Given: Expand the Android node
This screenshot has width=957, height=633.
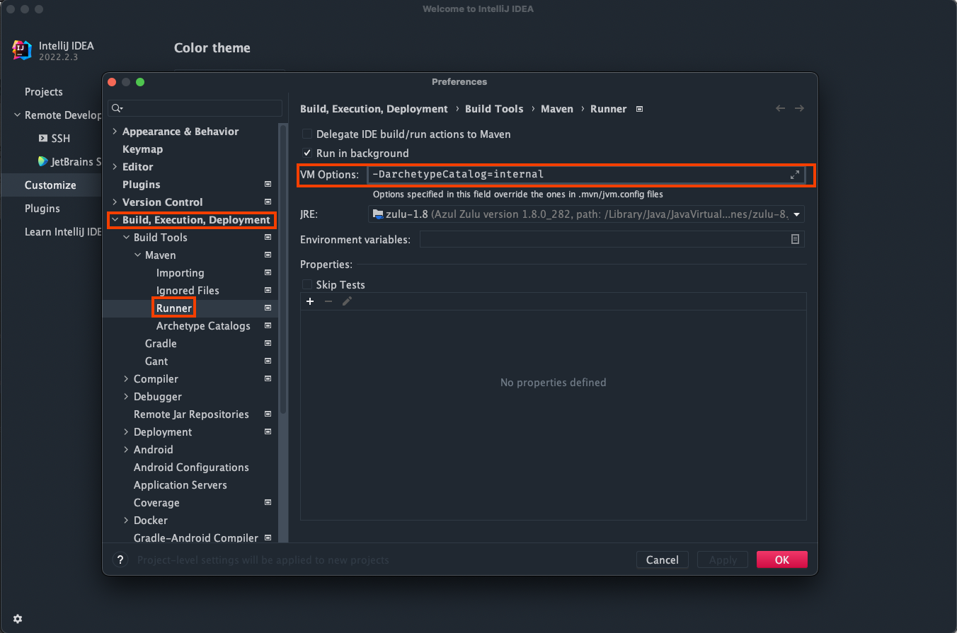Looking at the screenshot, I should coord(126,450).
